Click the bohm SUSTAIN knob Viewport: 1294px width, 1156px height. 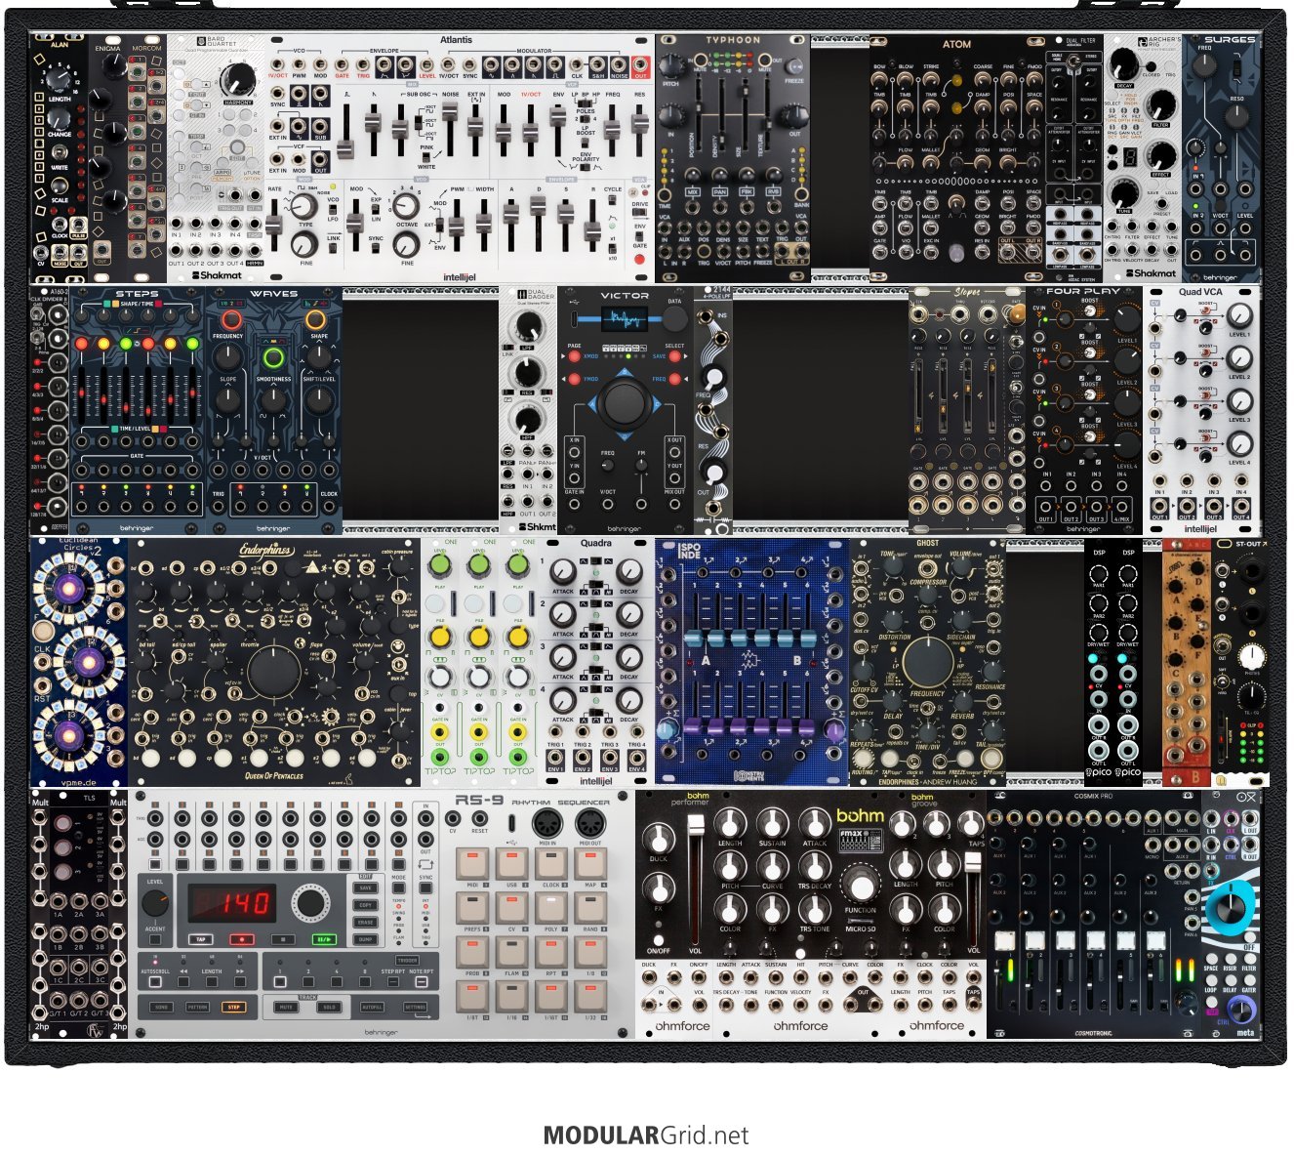pyautogui.click(x=772, y=824)
